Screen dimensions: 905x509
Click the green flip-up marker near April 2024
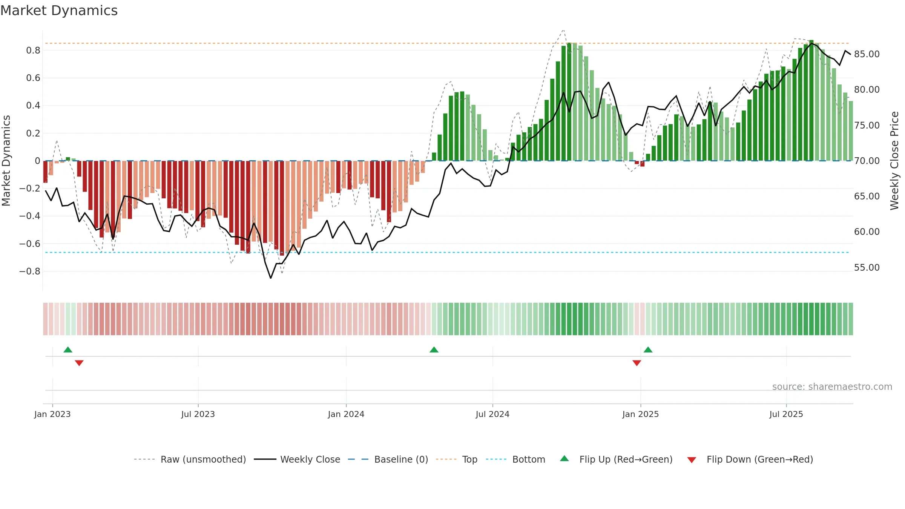(434, 350)
